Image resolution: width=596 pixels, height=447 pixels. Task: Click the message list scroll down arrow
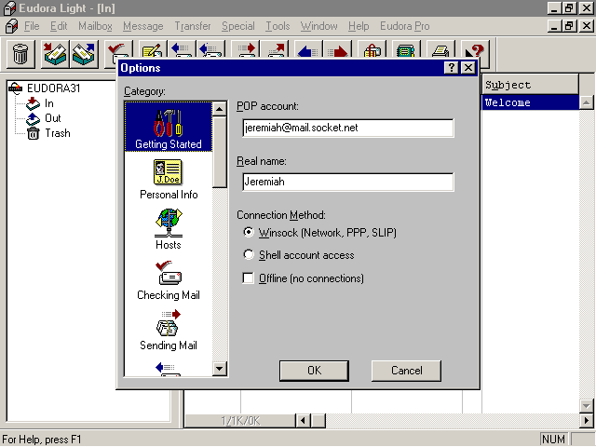(x=586, y=406)
